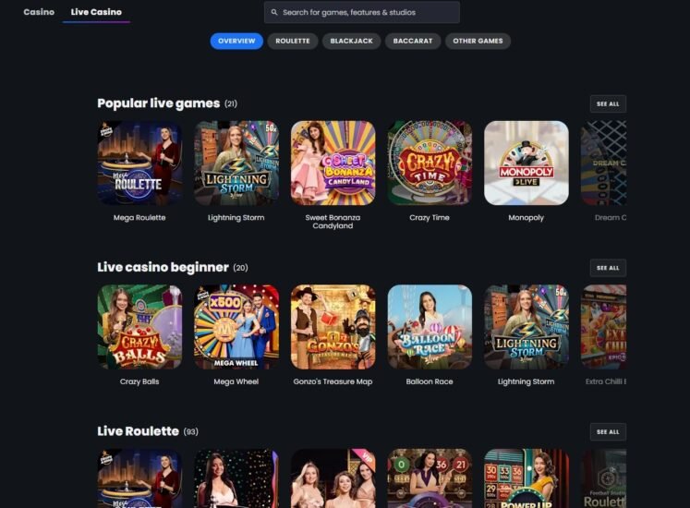Click the search magnifier icon
The image size is (690, 508).
click(x=274, y=12)
